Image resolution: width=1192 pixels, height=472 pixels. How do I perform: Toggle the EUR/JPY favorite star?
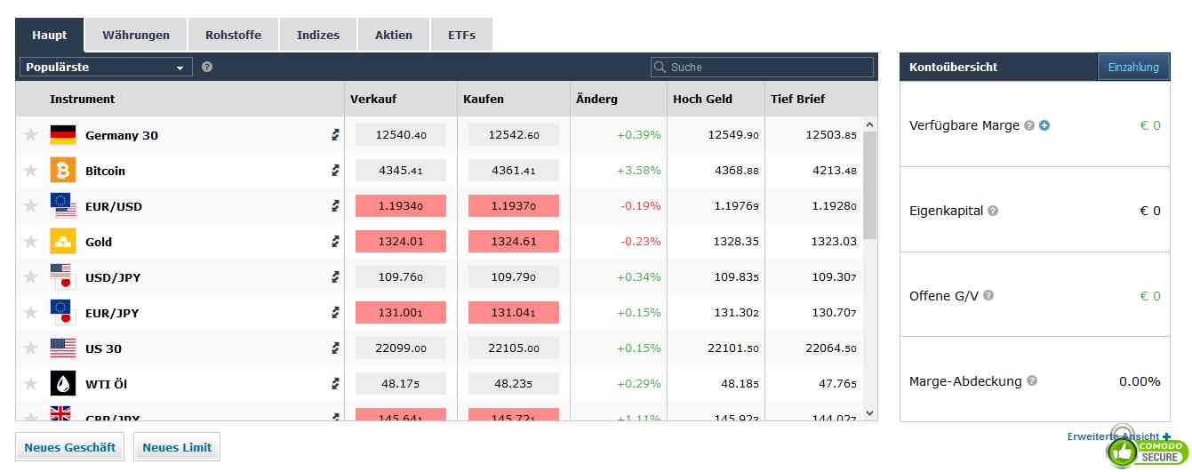(31, 313)
